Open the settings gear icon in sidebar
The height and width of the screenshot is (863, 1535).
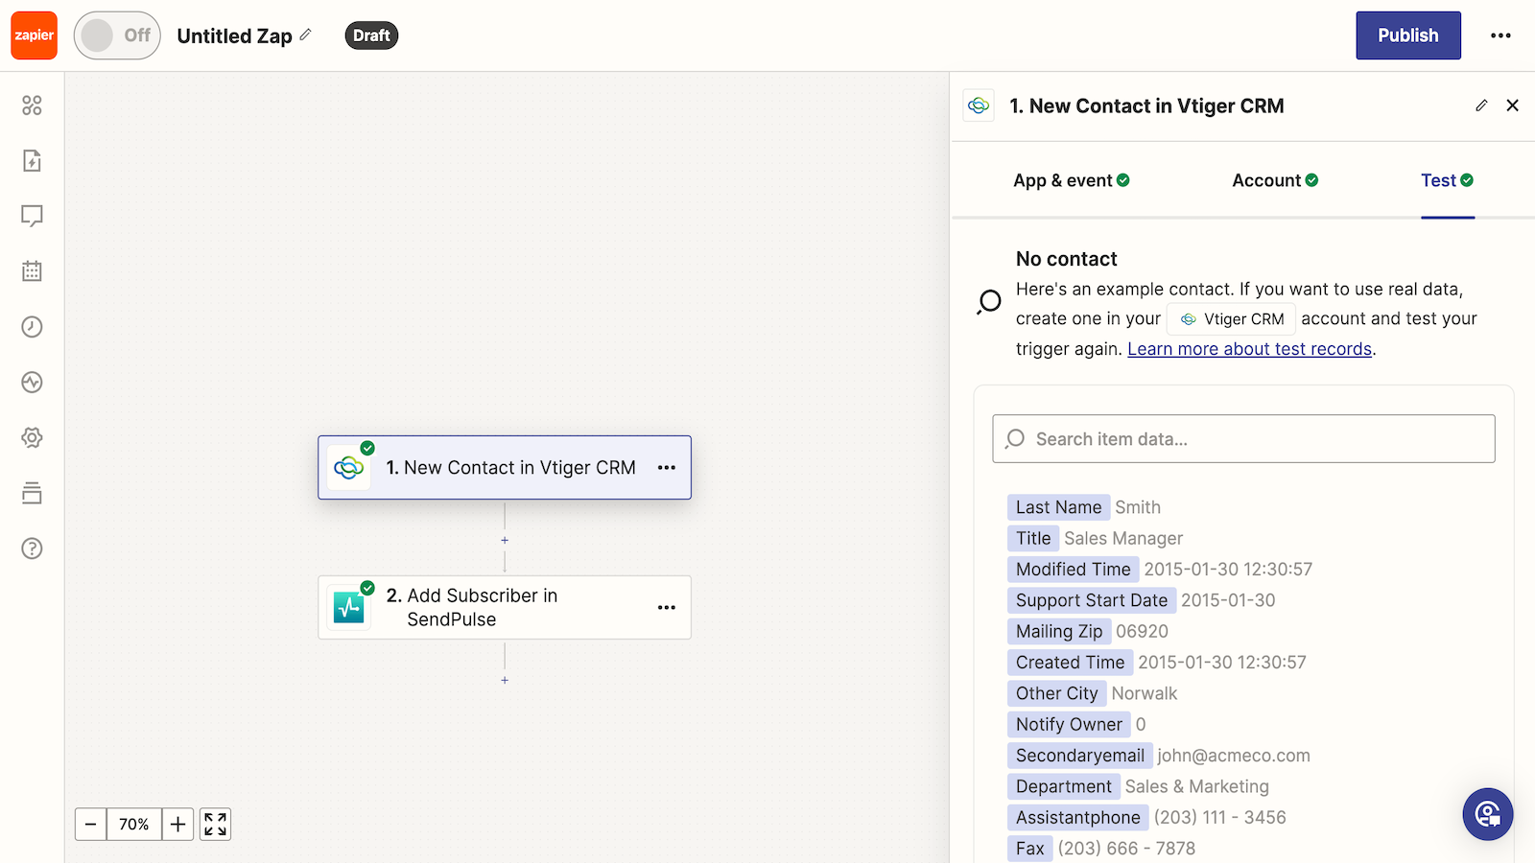coord(32,437)
